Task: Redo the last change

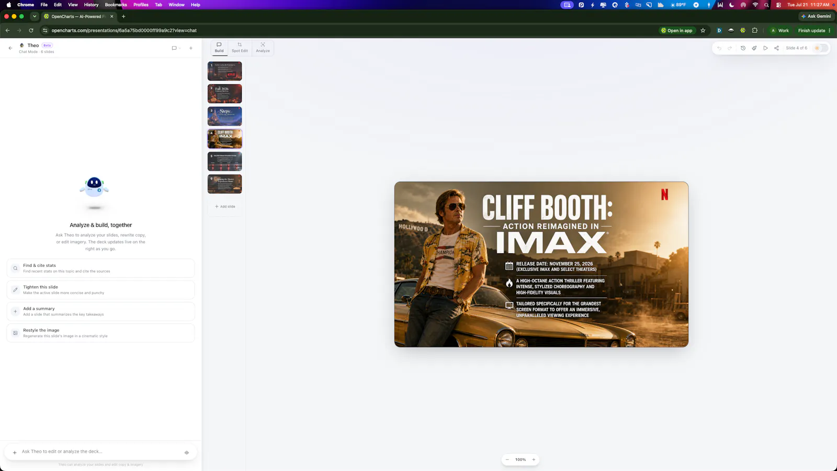Action: point(730,48)
